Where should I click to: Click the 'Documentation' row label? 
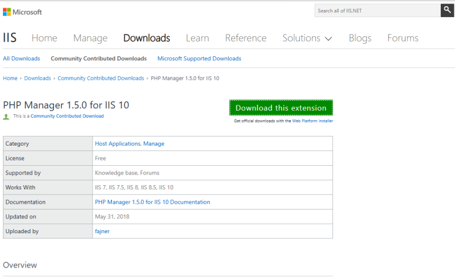(25, 202)
